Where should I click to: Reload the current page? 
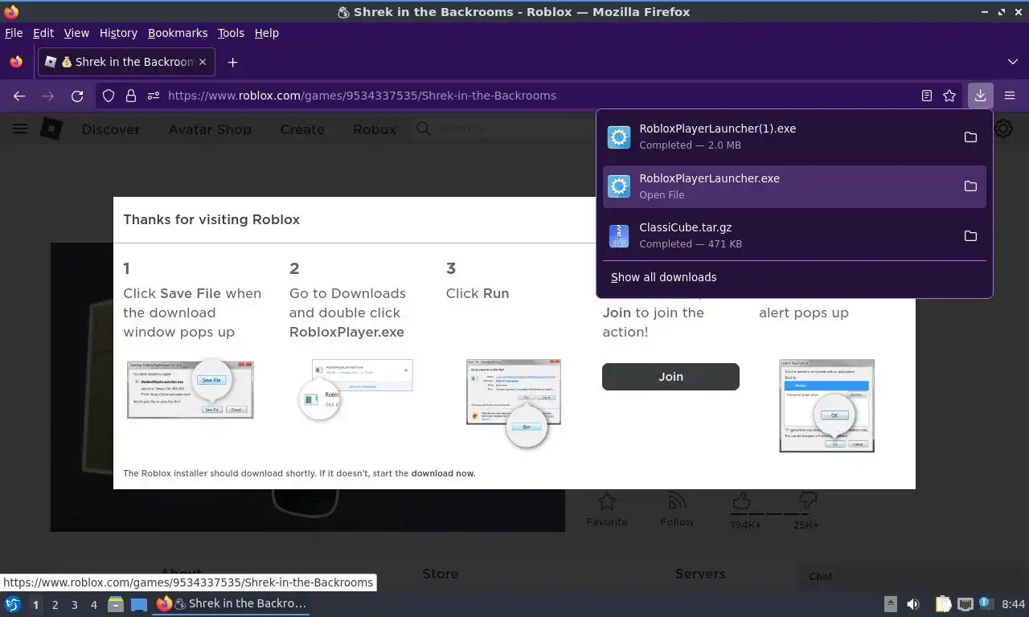77,96
